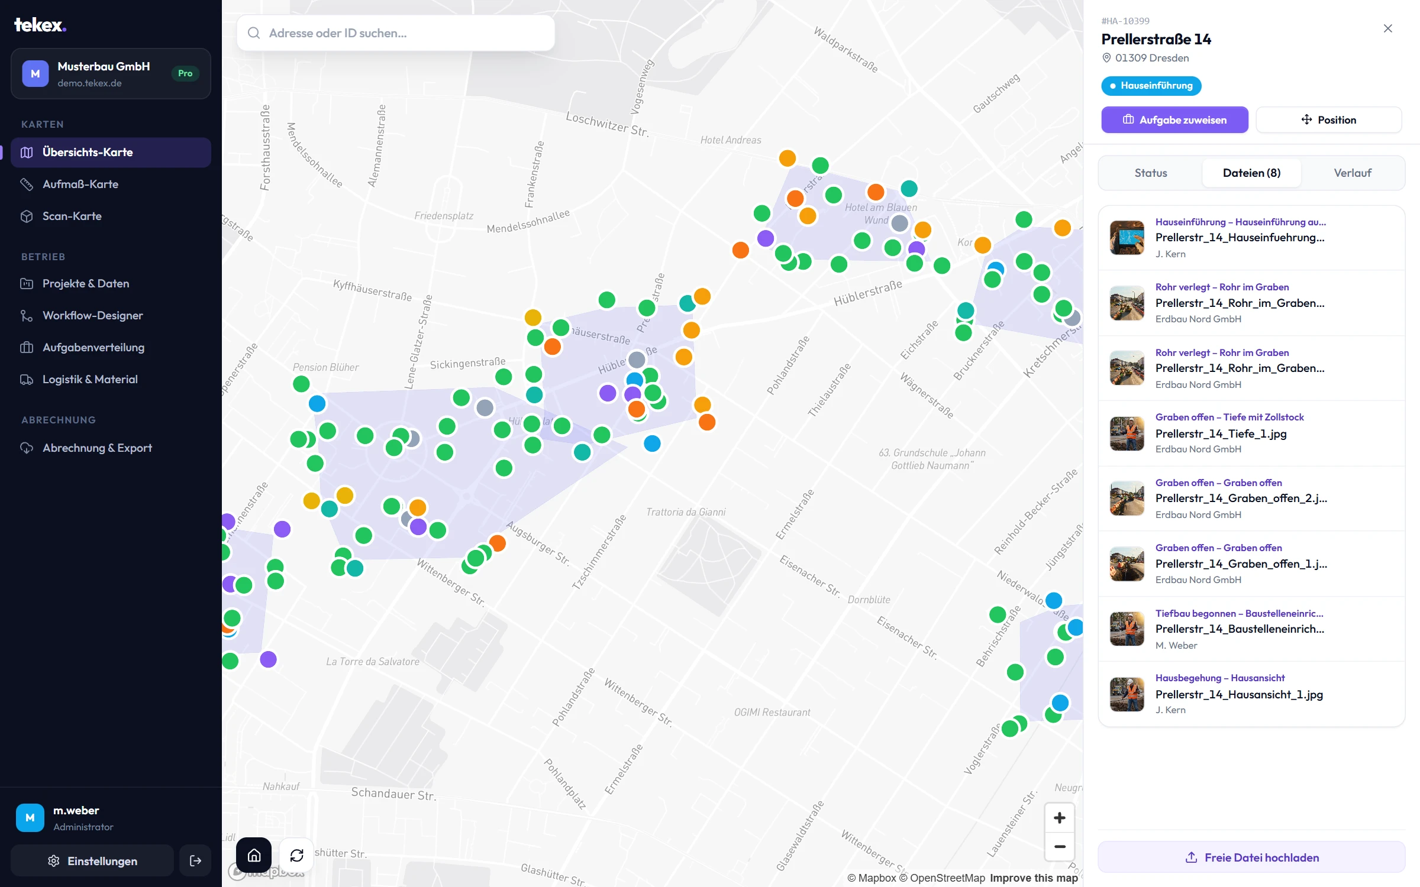Click Freie Datei hochladen button

click(1251, 857)
